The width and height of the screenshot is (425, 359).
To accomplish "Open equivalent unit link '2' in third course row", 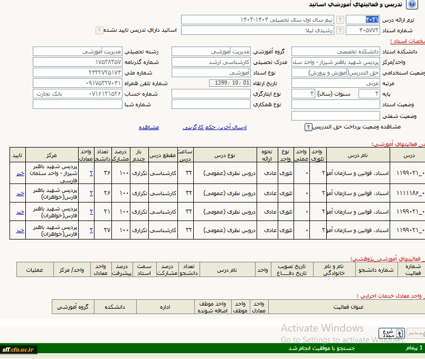I will pyautogui.click(x=91, y=211).
